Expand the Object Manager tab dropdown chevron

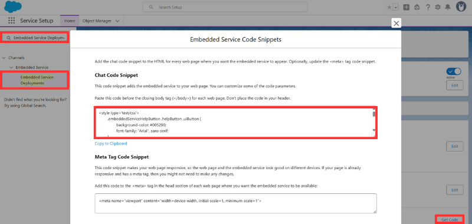[x=117, y=21]
